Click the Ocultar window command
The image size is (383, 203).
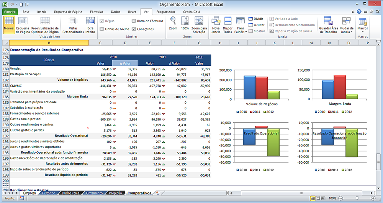257,25
